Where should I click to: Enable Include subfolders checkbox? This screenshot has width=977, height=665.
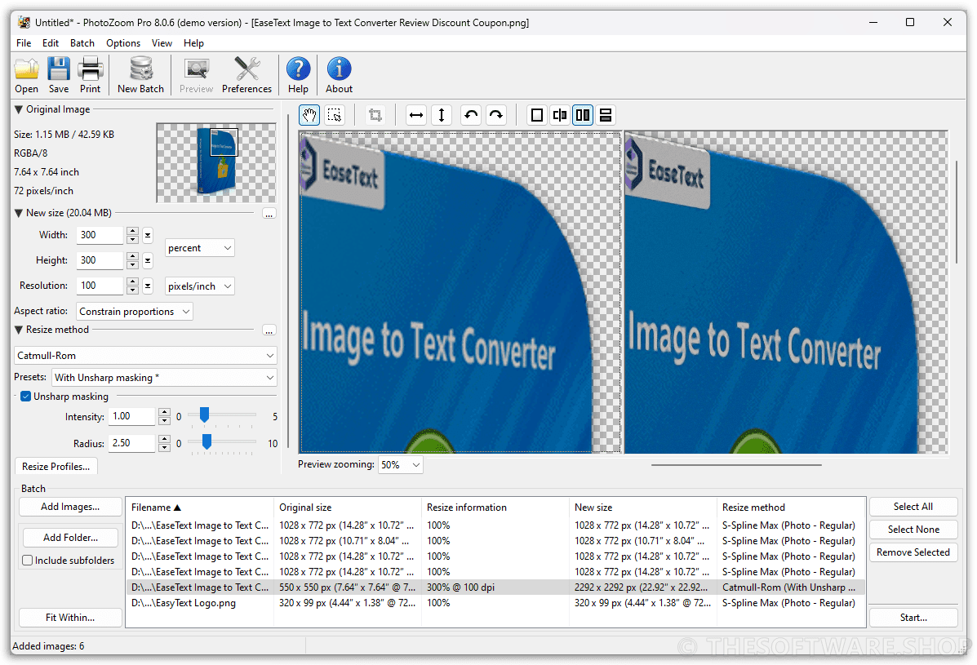(x=28, y=561)
